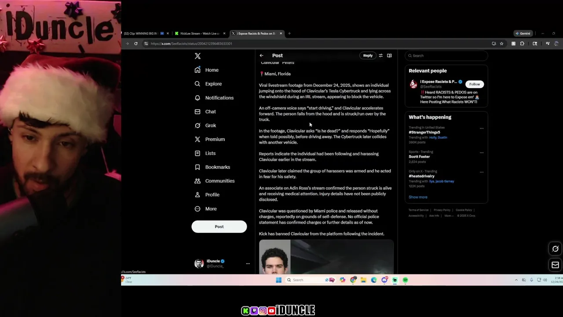Open the #StrangerThings5 trend

click(x=424, y=132)
